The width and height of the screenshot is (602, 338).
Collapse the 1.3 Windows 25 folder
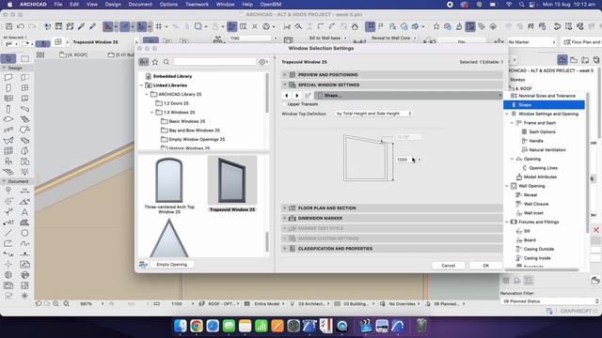coord(152,113)
